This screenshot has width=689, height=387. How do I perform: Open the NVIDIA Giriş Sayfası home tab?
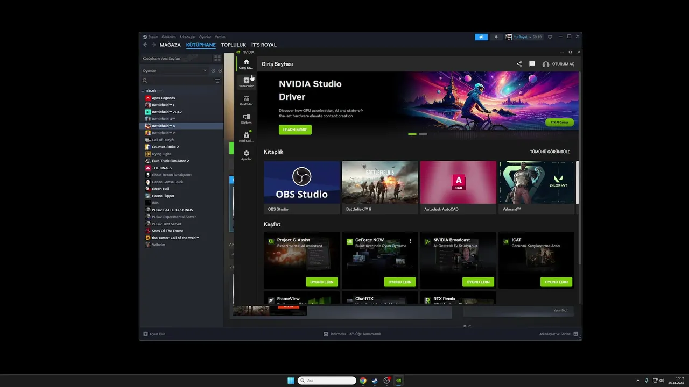click(x=246, y=64)
